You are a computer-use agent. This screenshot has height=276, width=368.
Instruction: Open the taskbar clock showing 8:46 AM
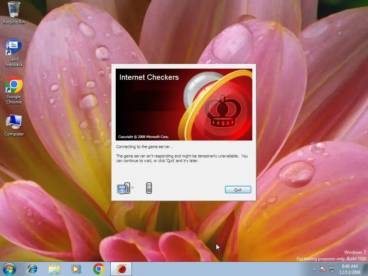tap(350, 269)
